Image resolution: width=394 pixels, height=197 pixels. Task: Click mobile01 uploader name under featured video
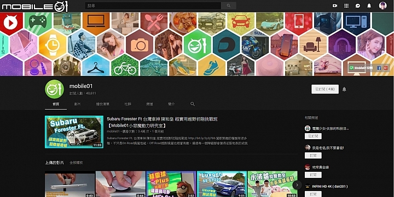(x=113, y=132)
